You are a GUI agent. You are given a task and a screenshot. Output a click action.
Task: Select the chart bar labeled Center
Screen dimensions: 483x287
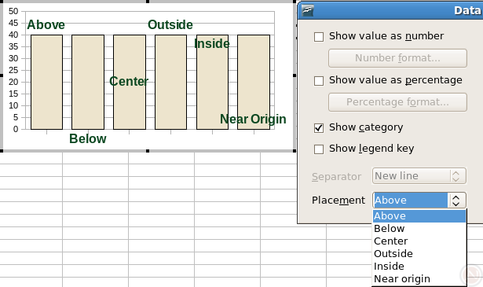[x=130, y=82]
